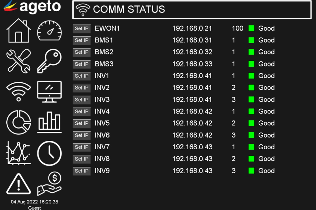316x210 pixels.
Task: Click the green status square for INV6
Action: coord(251,135)
